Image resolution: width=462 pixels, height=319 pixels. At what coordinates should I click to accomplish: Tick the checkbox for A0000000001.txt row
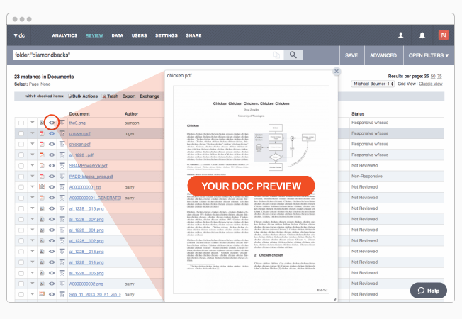(x=21, y=188)
